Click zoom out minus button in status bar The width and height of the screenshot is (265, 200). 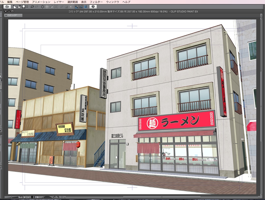[24, 197]
